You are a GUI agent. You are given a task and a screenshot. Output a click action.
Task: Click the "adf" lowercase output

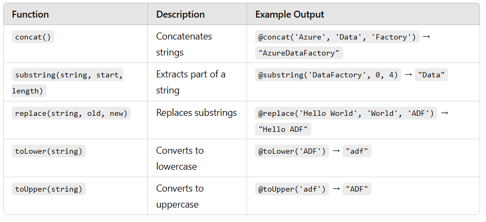point(357,152)
